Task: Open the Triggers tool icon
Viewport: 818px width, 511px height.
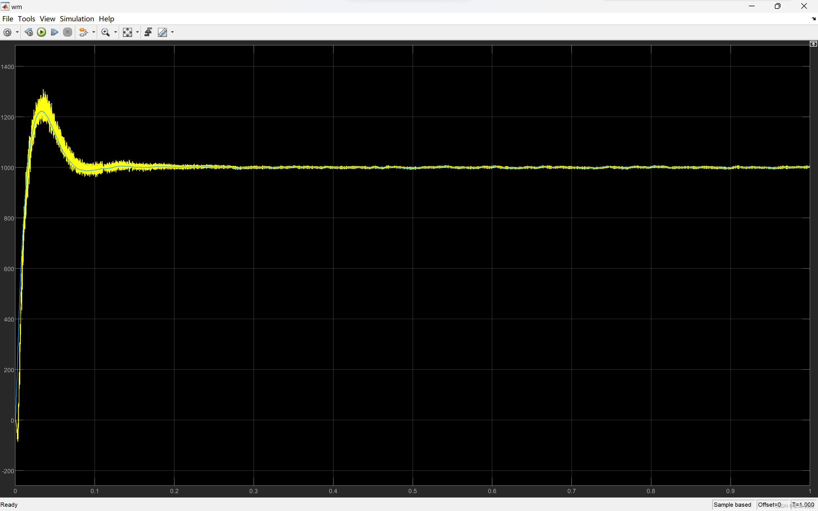Action: (148, 32)
